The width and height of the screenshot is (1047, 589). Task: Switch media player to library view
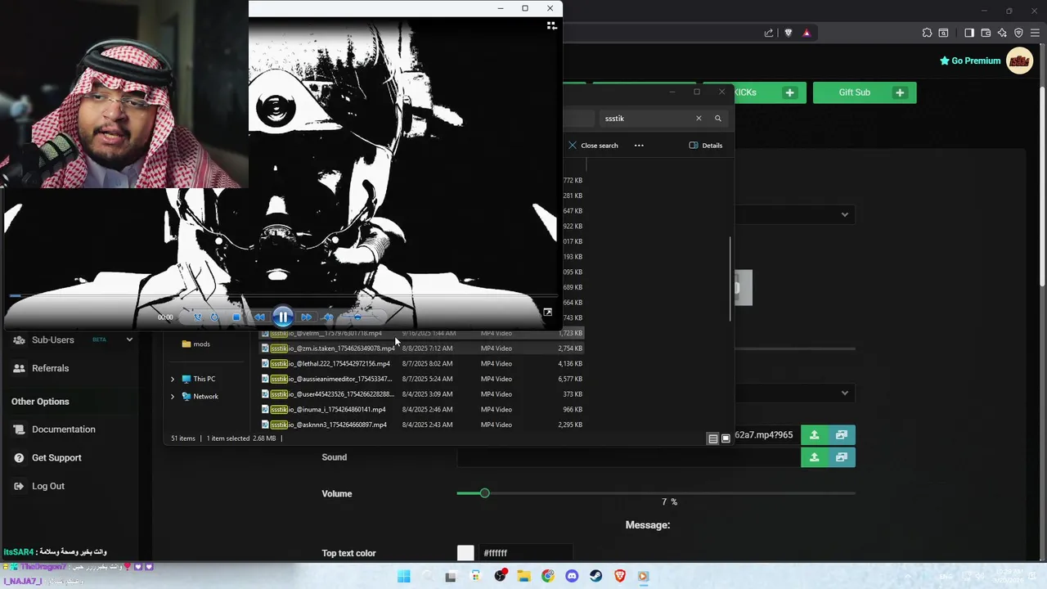(552, 26)
